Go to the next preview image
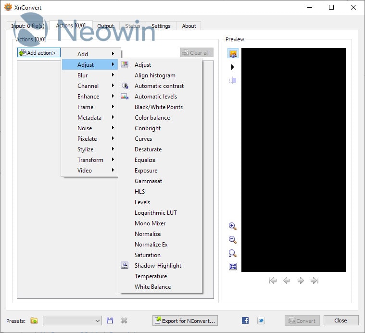This screenshot has height=333, width=365. [x=301, y=281]
